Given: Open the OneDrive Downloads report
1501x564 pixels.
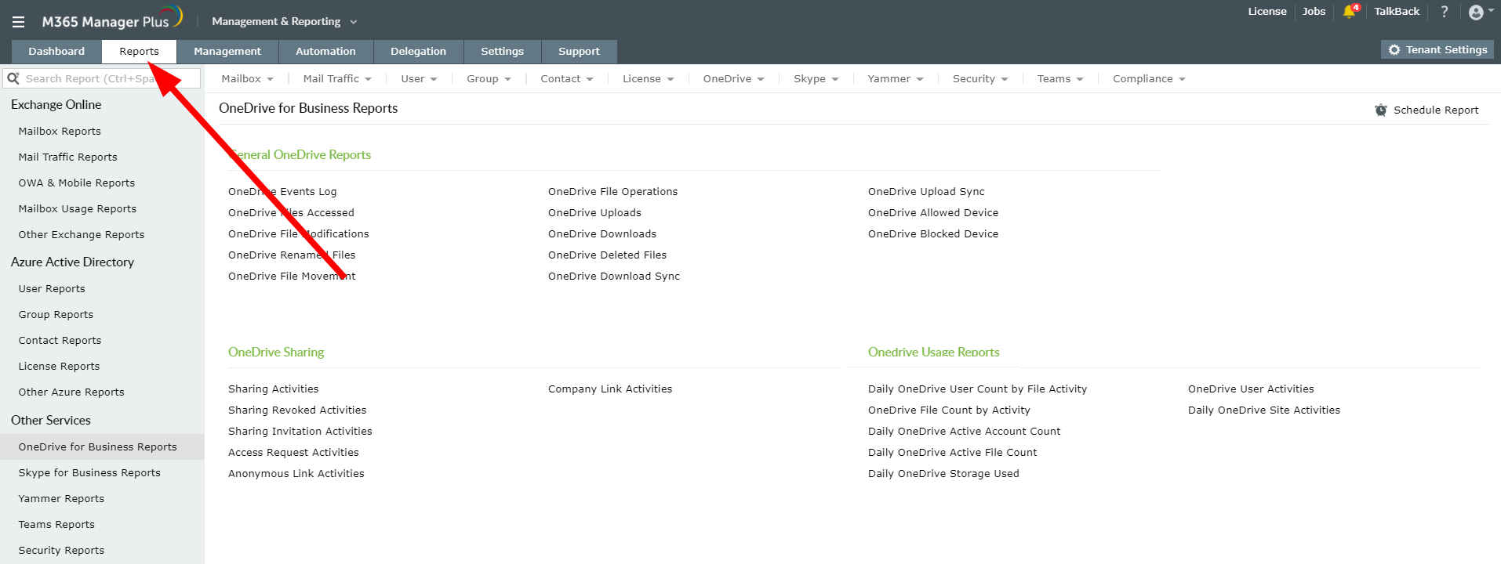Looking at the screenshot, I should (x=602, y=234).
